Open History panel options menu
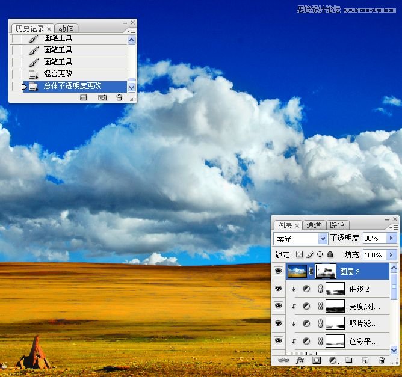This screenshot has height=377, width=402. 131,31
